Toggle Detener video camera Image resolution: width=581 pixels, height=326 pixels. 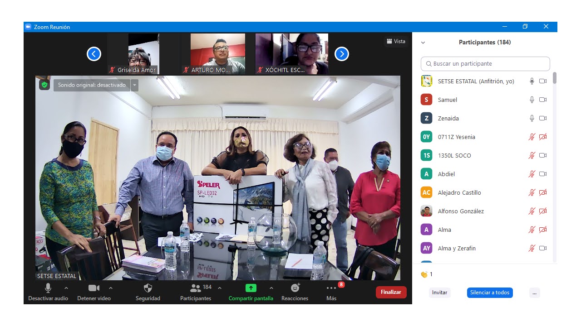tap(94, 288)
